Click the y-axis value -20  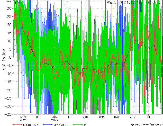(x=8, y=90)
